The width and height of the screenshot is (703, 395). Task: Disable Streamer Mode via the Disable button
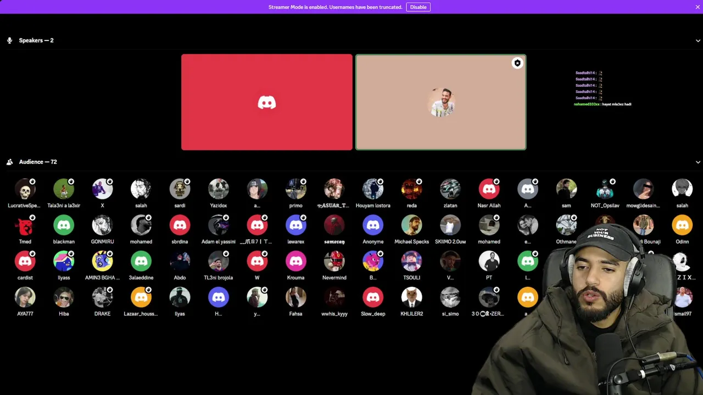(x=418, y=7)
